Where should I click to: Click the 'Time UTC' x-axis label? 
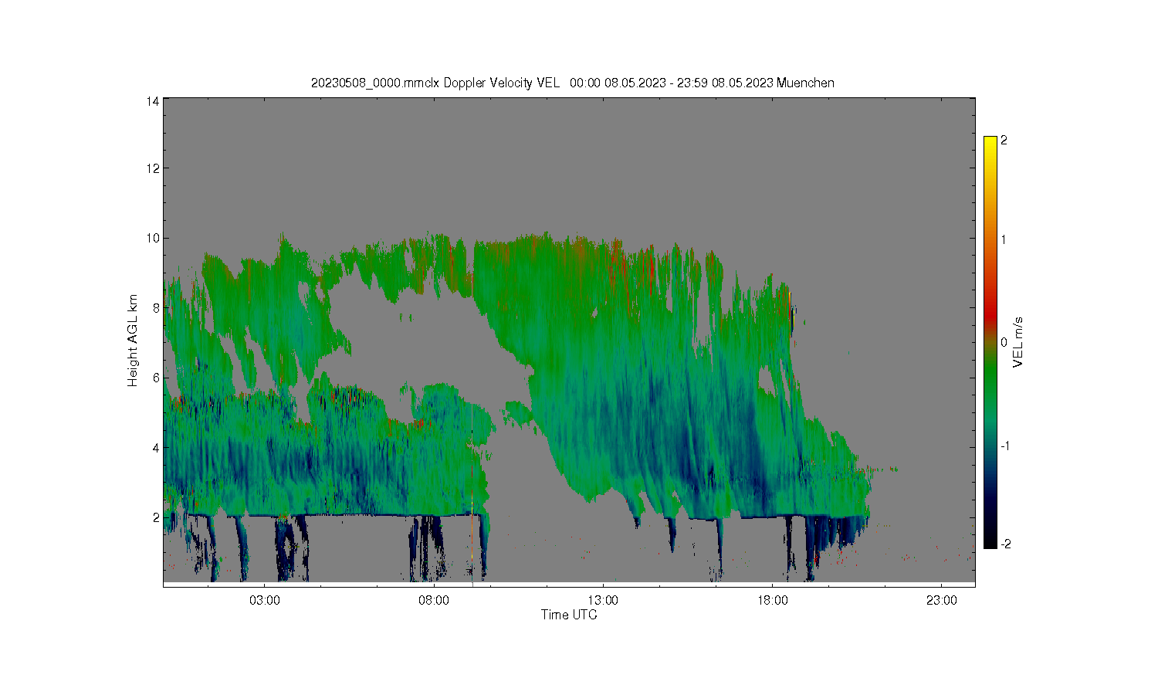point(569,615)
